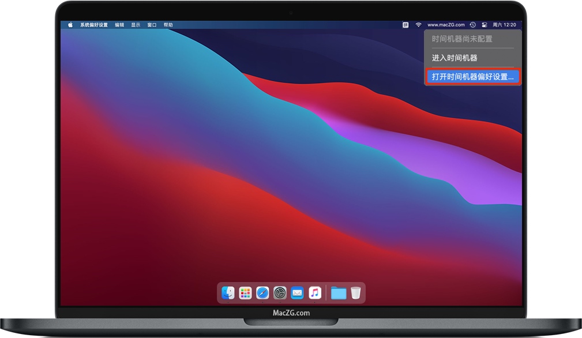
Task: Open the Trash in the Dock
Action: [x=356, y=293]
